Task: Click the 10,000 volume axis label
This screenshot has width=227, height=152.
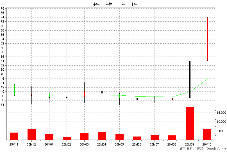Action: tap(221, 122)
